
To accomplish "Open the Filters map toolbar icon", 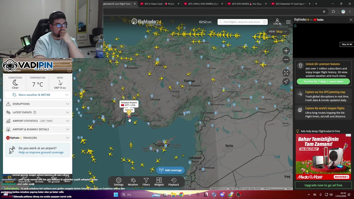I will 146,182.
